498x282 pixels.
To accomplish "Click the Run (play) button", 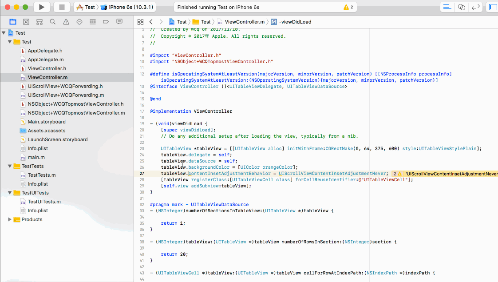I will pos(42,7).
